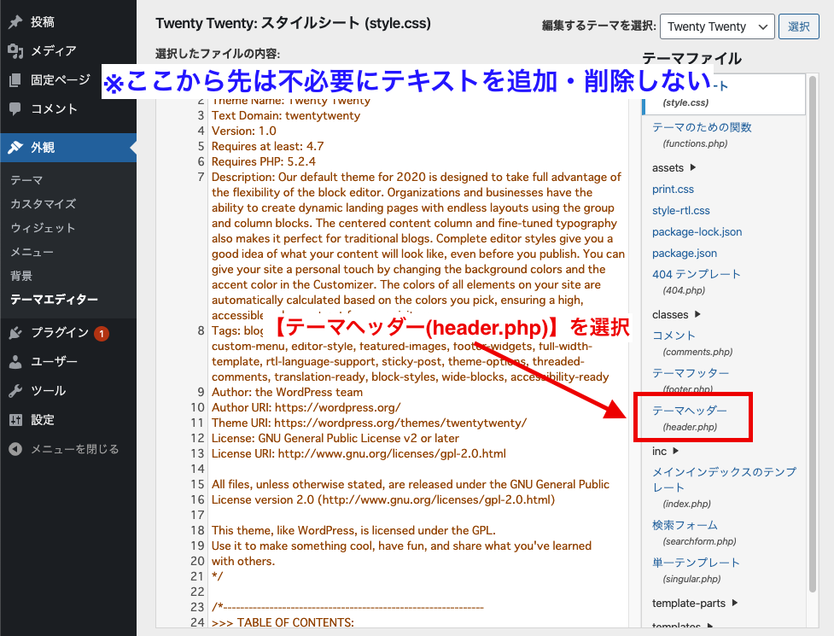
Task: Open the print.css file
Action: tap(673, 189)
